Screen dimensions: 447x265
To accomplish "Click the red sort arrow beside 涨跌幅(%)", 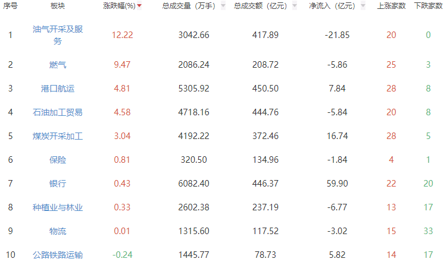I will coord(139,6).
